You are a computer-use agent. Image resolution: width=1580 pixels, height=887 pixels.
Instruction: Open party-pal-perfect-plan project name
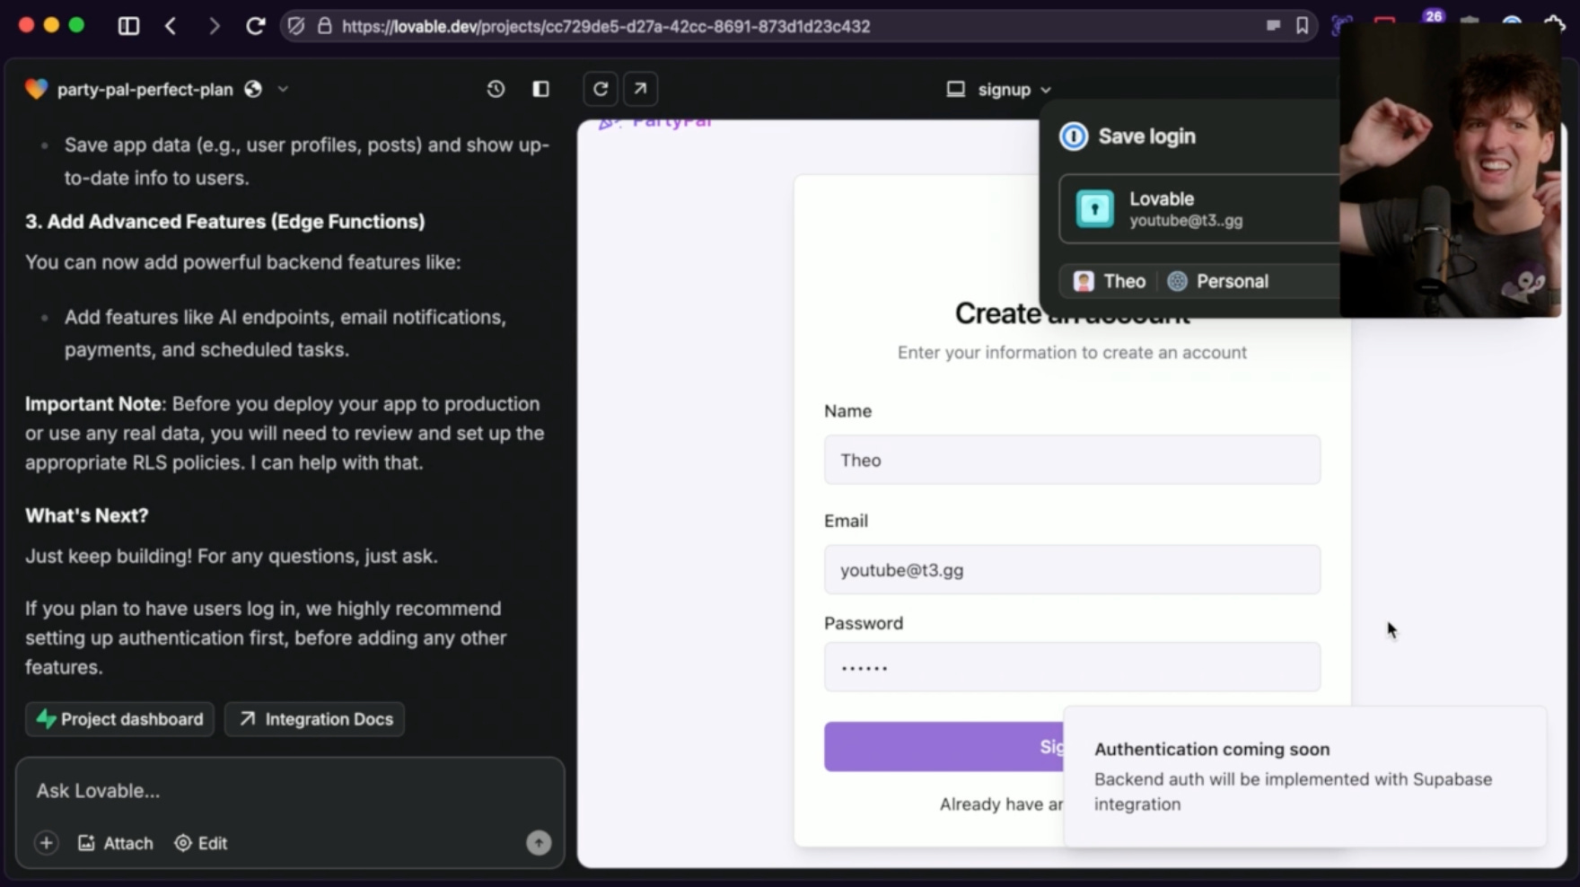click(x=145, y=89)
